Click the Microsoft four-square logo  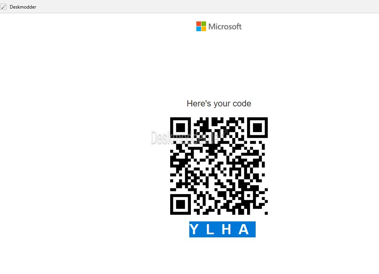201,27
